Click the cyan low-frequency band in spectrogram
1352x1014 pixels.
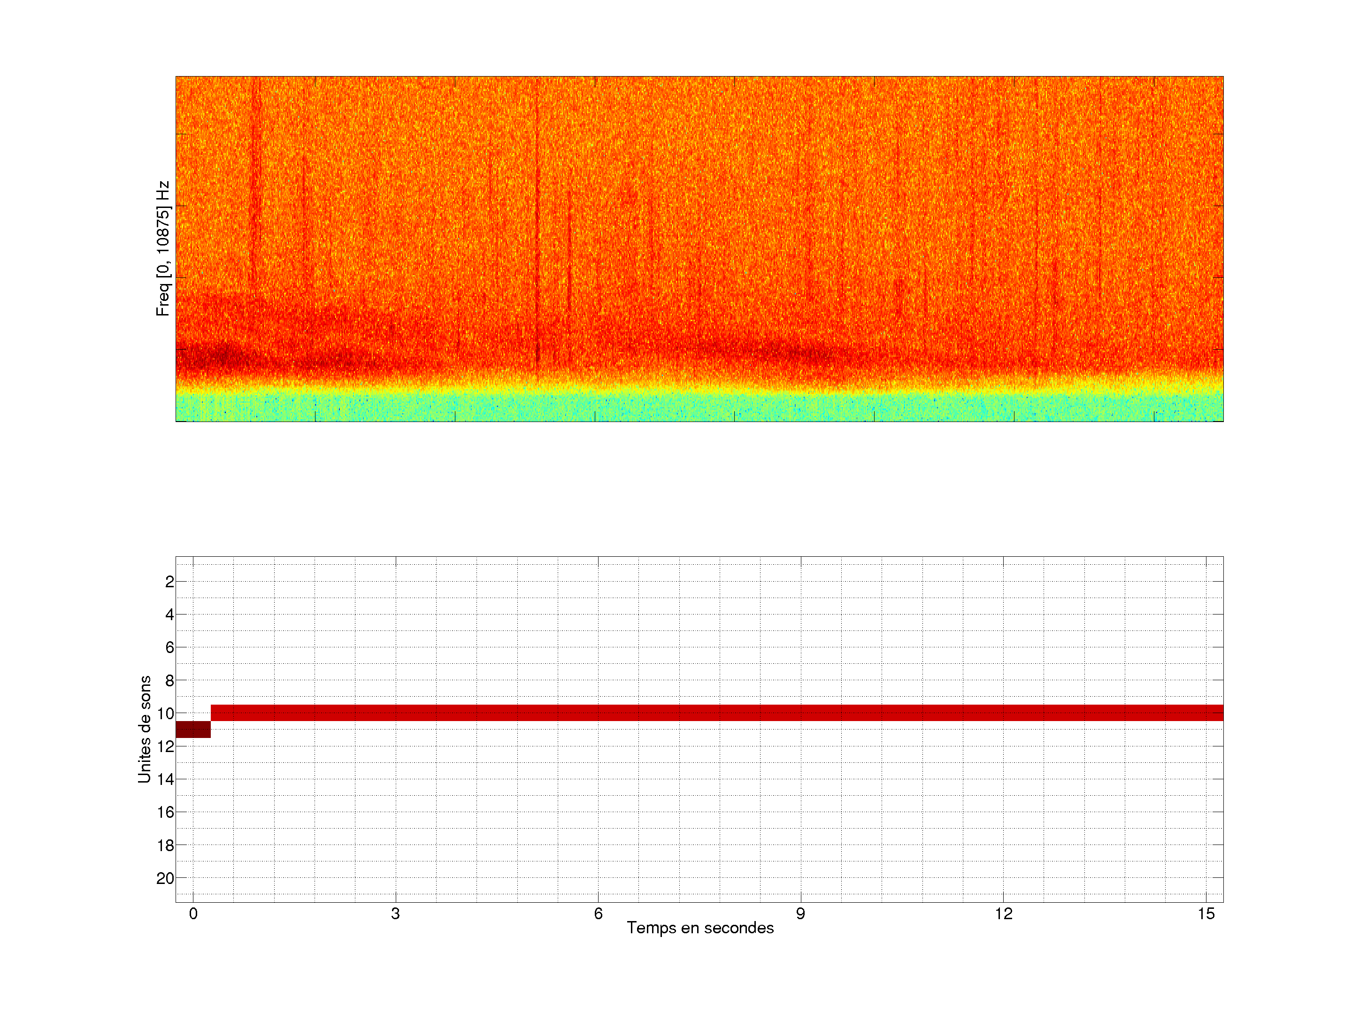coord(700,407)
